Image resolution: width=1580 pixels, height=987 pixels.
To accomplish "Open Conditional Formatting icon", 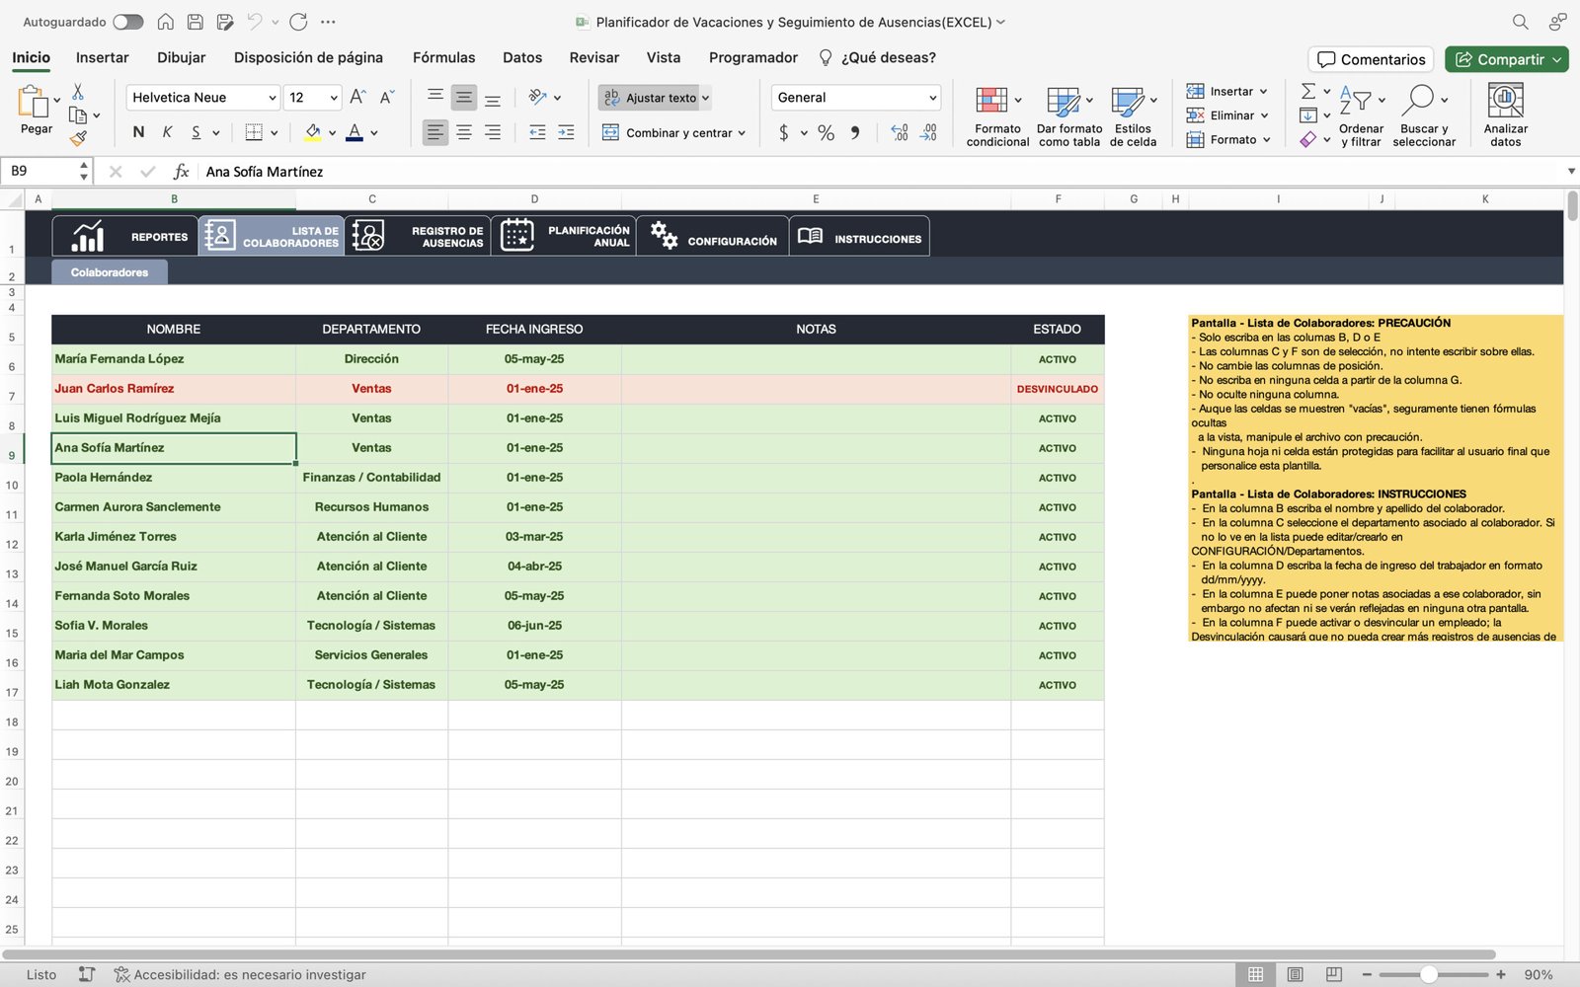I will (x=991, y=101).
